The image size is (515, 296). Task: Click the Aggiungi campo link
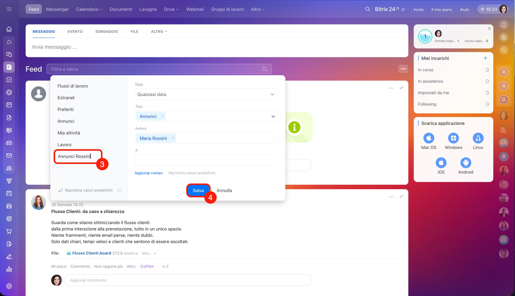point(148,173)
